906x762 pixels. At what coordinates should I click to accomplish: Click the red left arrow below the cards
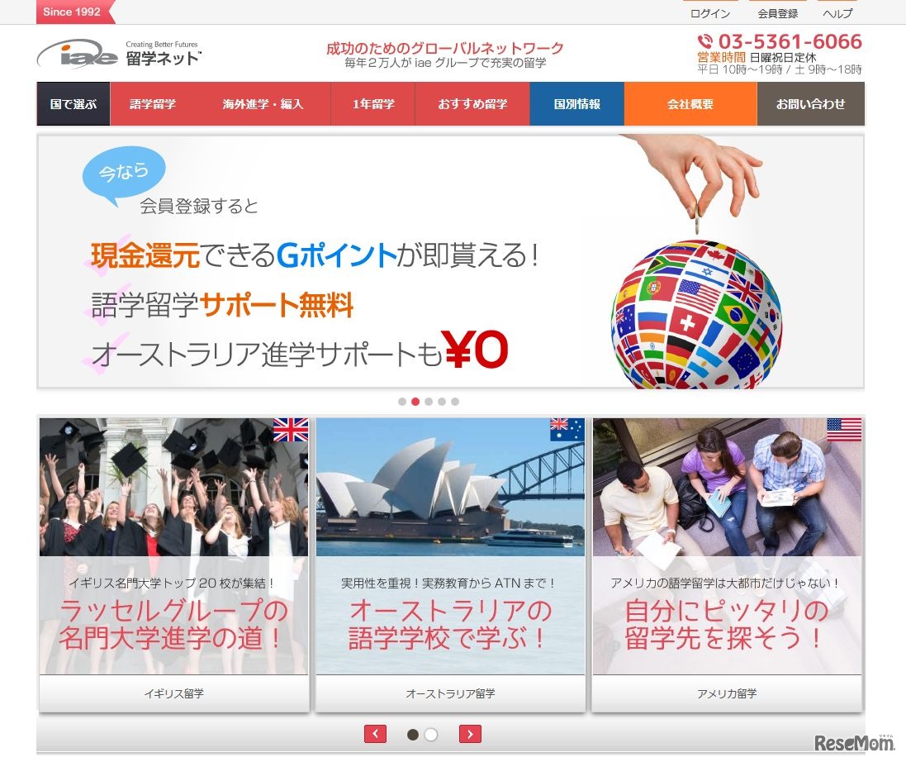[377, 734]
